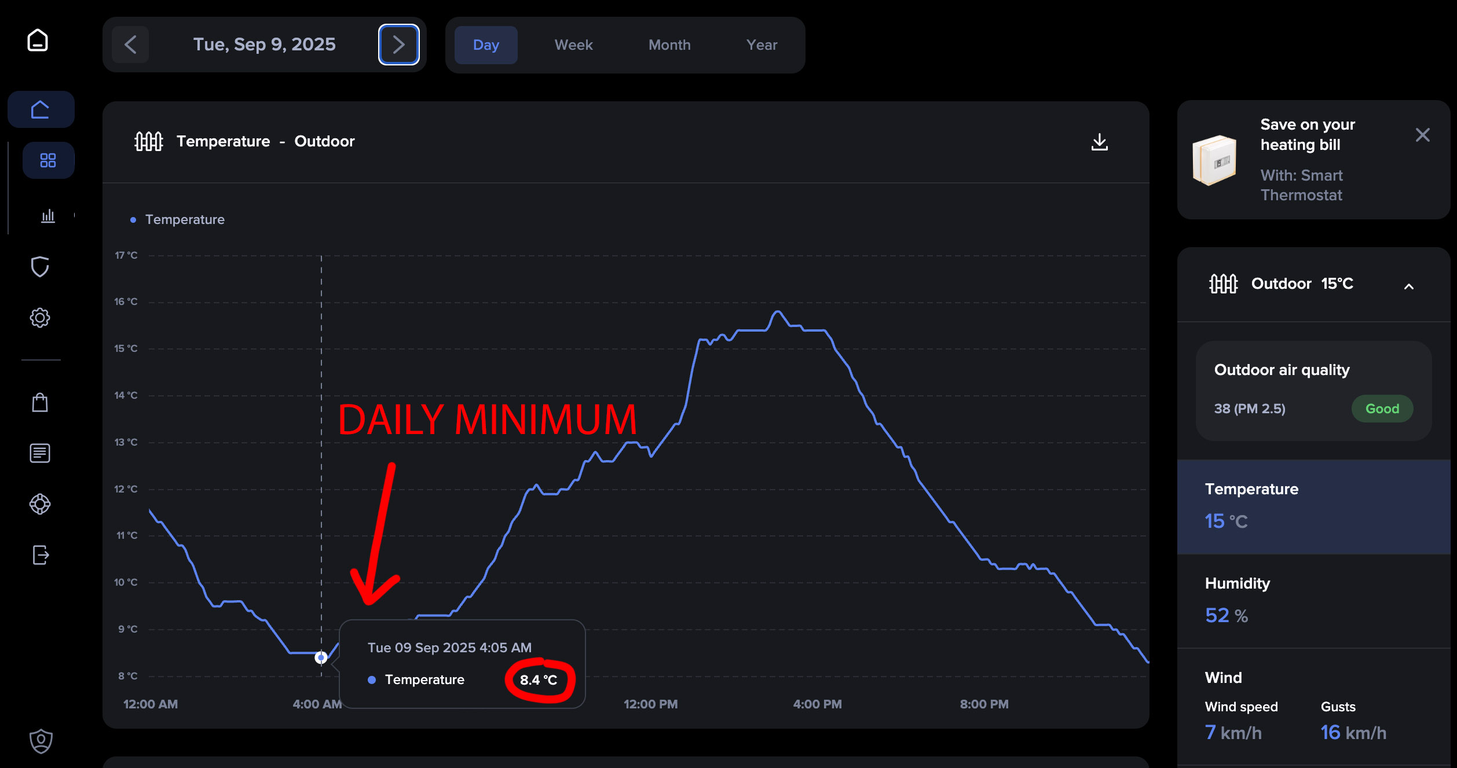Collapse the Outdoor 15°C module section

1408,286
